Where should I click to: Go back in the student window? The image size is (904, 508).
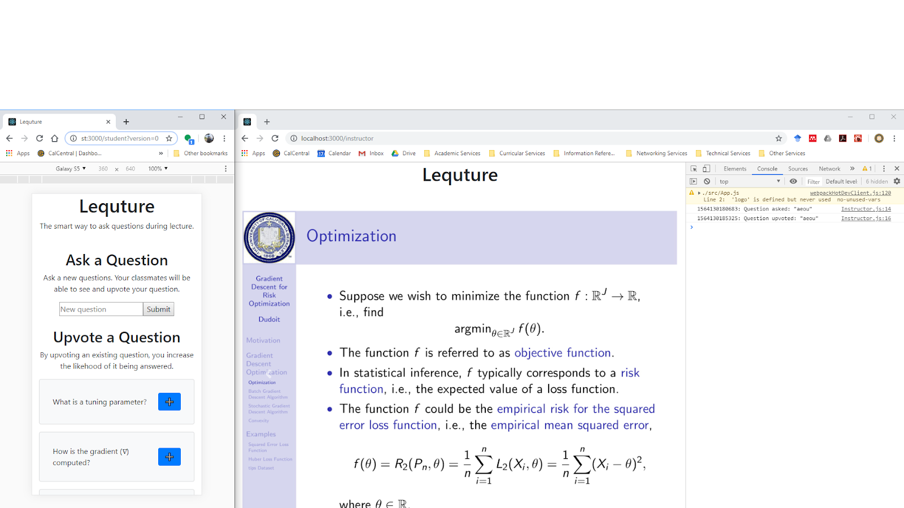(x=10, y=138)
